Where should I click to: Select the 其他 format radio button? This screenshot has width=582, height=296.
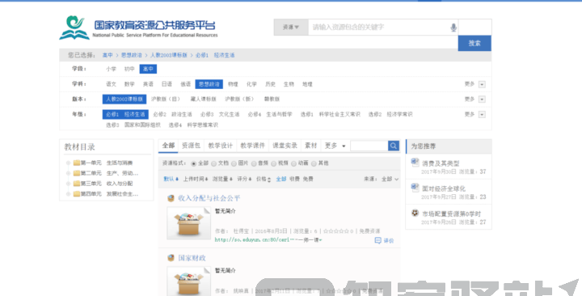(x=314, y=163)
